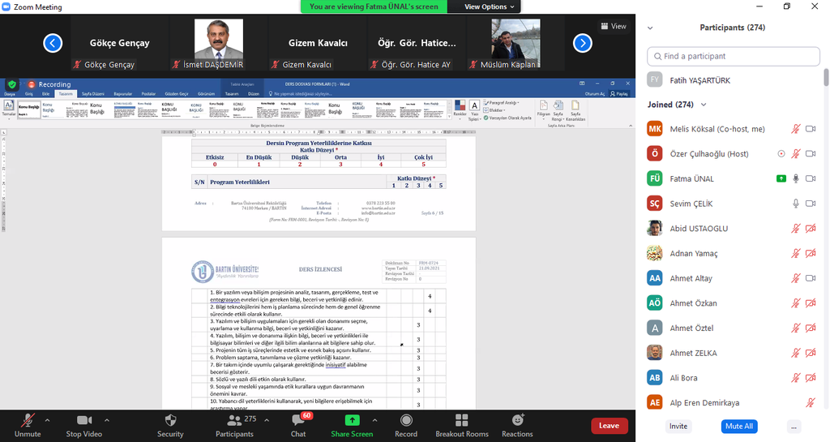Screen dimensions: 830x442
Task: Click Varsayılan Olarak Ayarla in Word
Action: (x=507, y=118)
